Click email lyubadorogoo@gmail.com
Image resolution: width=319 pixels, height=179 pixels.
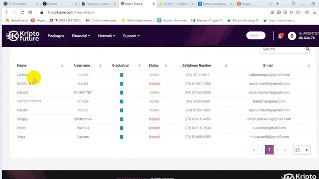(x=269, y=75)
